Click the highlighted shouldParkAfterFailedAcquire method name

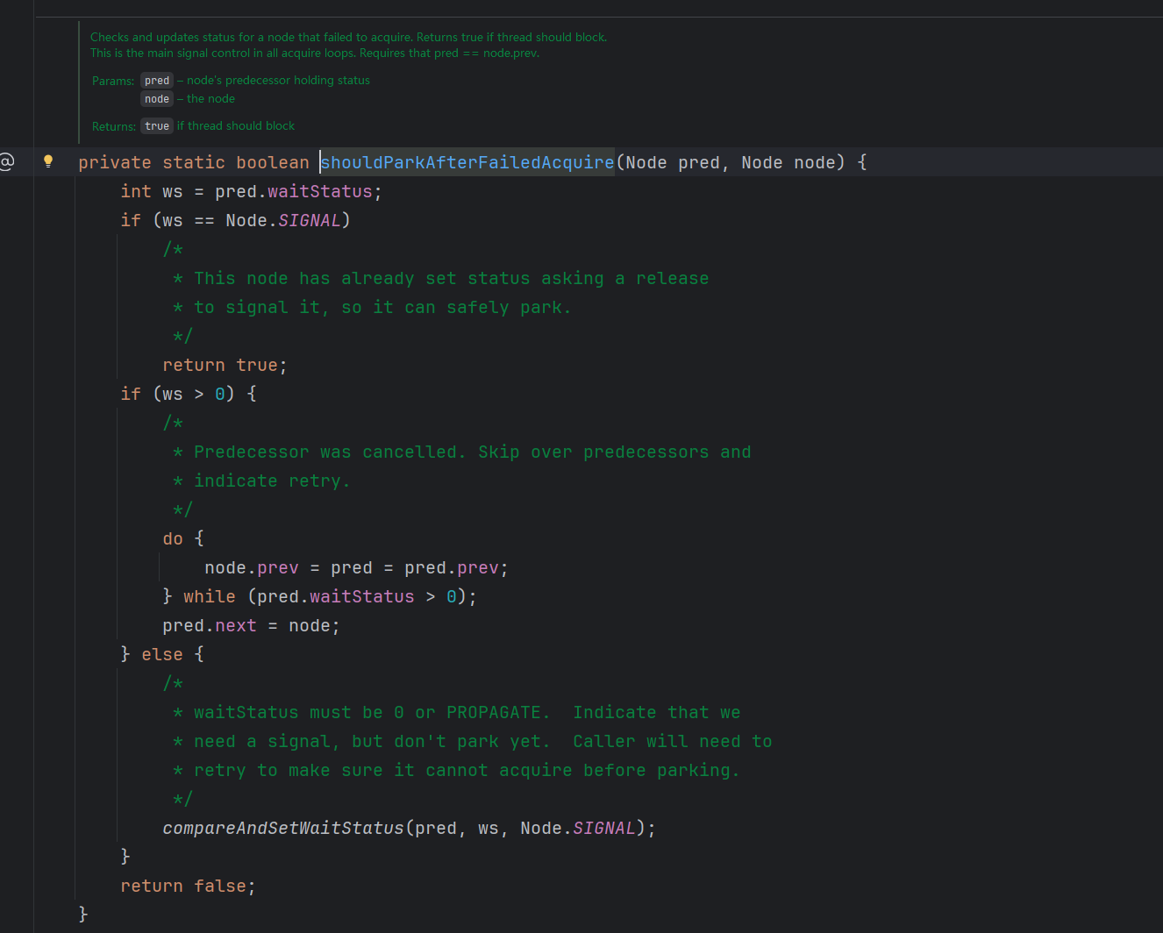[x=467, y=162]
